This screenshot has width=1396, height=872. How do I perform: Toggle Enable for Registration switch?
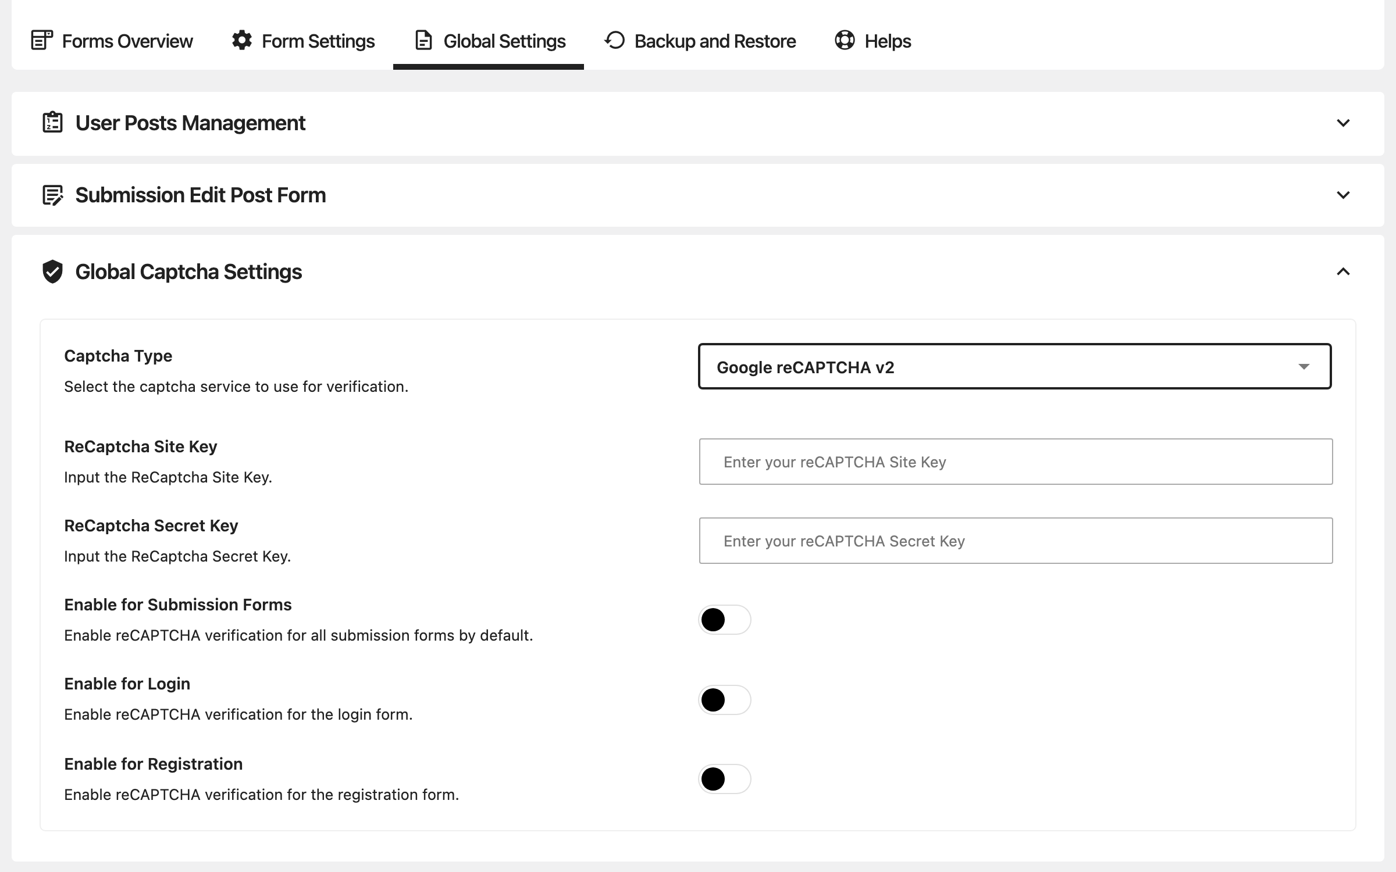(x=725, y=779)
